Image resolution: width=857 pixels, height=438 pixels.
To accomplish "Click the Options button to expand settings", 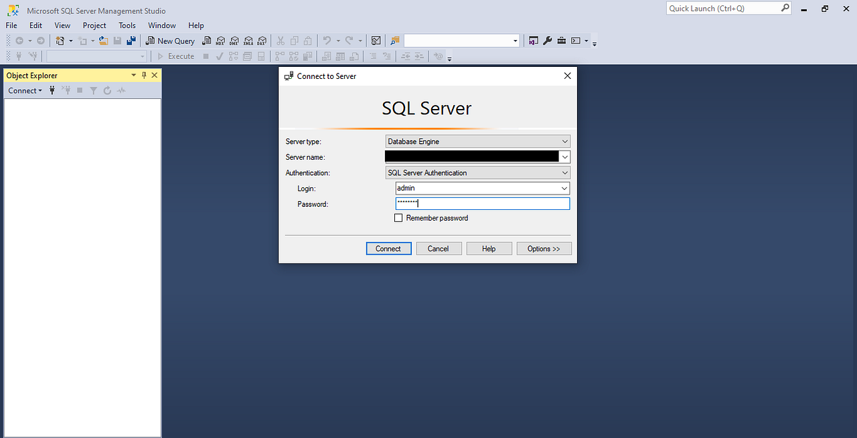I will (x=544, y=248).
